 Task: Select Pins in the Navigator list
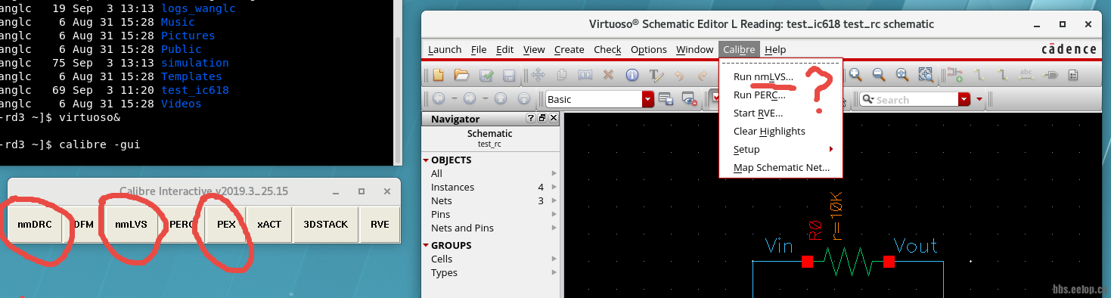coord(440,215)
